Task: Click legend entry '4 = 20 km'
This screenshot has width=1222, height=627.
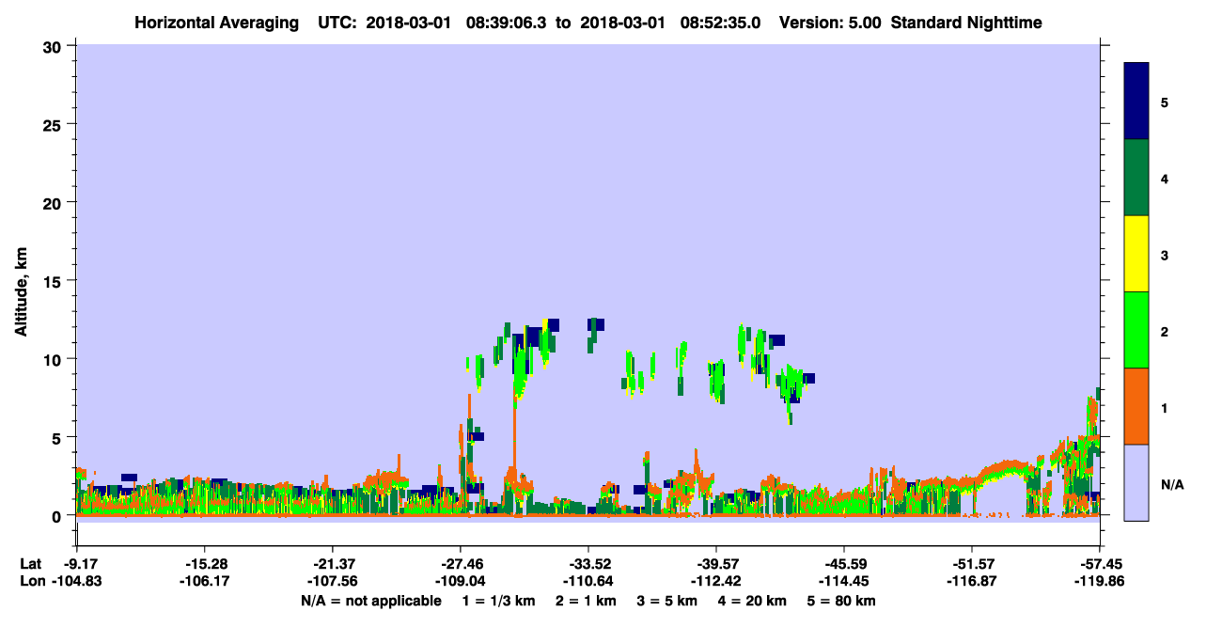Action: 753,601
